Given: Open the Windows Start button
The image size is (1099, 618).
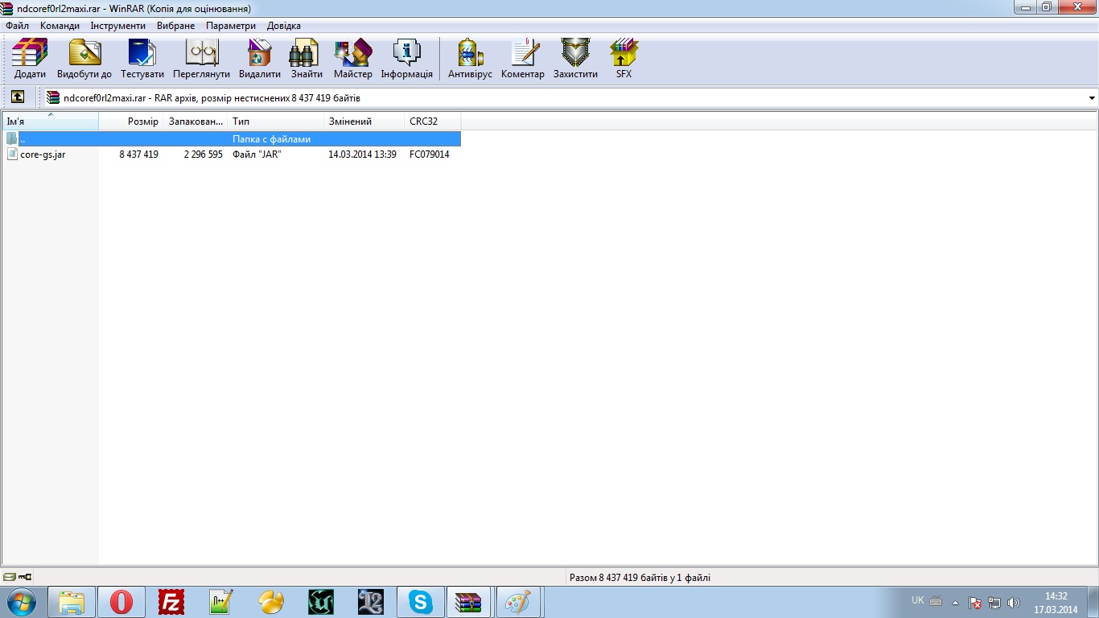Looking at the screenshot, I should [x=20, y=602].
